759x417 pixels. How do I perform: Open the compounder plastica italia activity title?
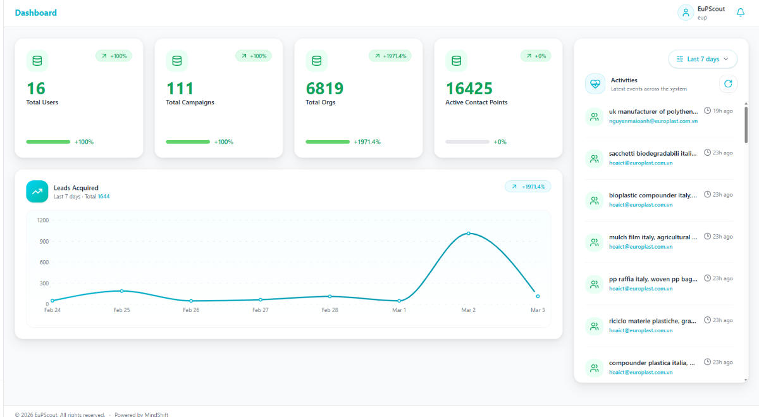click(x=652, y=363)
